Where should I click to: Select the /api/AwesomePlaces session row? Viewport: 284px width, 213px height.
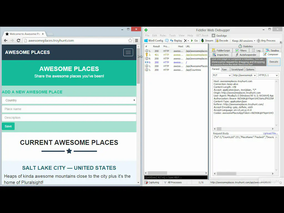pos(176,66)
